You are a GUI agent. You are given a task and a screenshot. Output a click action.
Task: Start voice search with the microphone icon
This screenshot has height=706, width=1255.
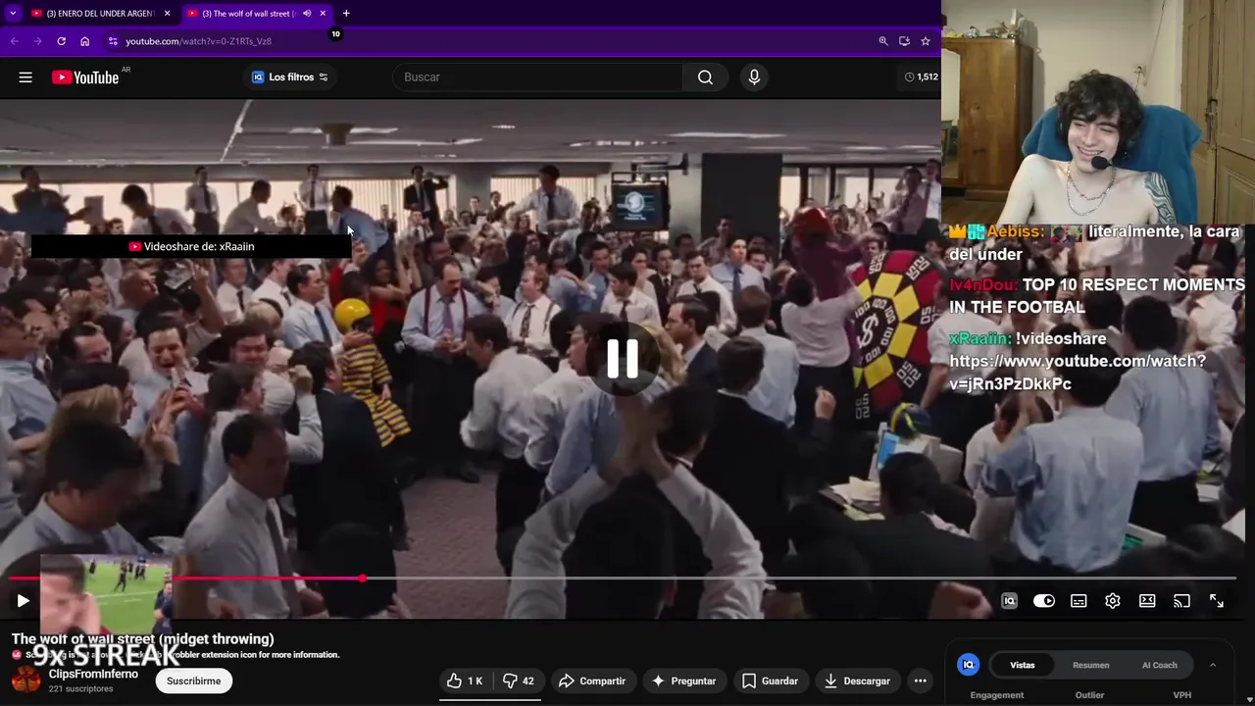click(x=754, y=77)
